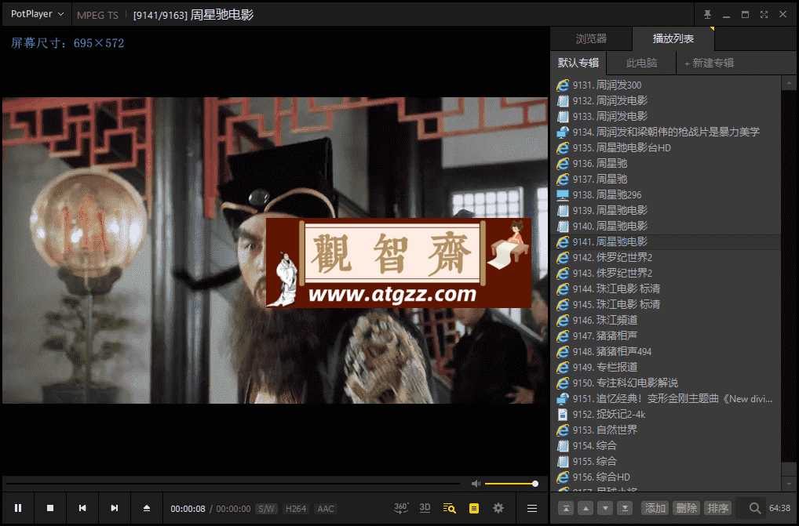The width and height of the screenshot is (799, 526).
Task: Select the 默认专辑 album tab
Action: click(578, 63)
